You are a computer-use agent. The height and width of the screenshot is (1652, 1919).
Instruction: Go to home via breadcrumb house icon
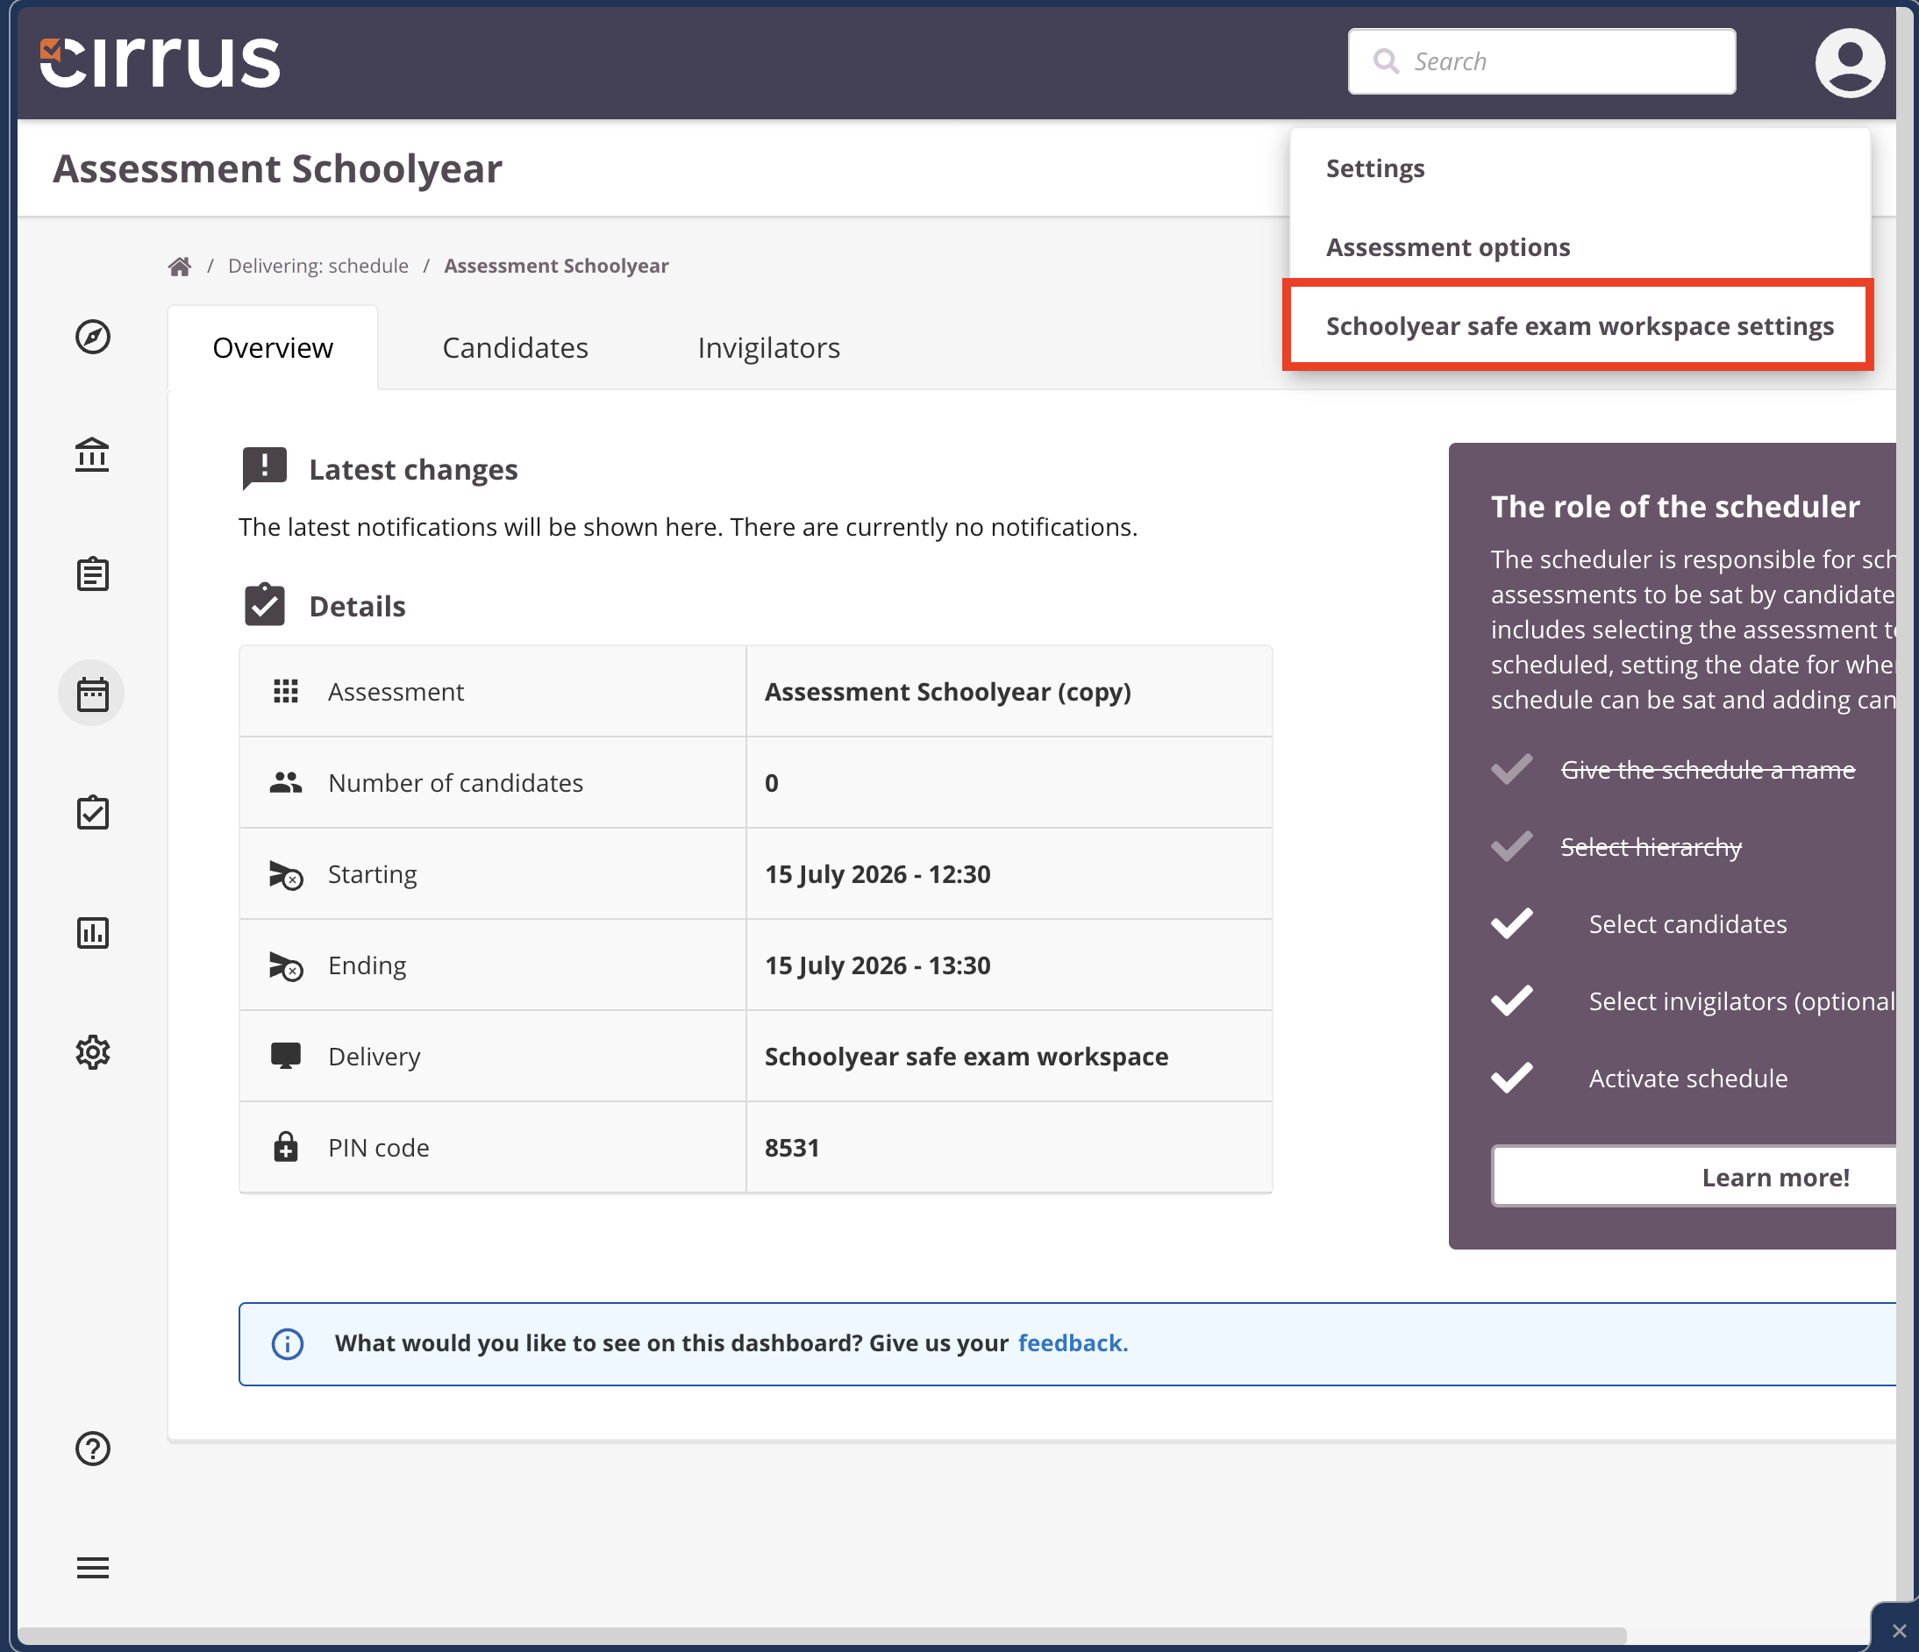tap(180, 267)
